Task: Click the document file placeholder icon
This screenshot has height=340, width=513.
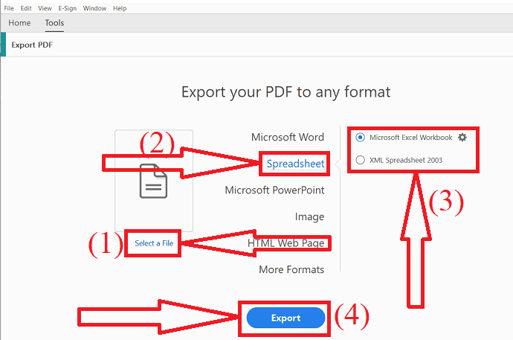Action: [153, 181]
